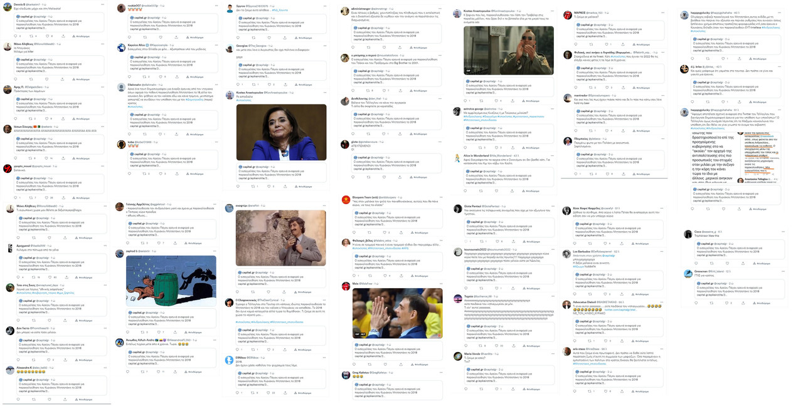
Task: Reply to Georgios' tweet
Action: click(238, 85)
